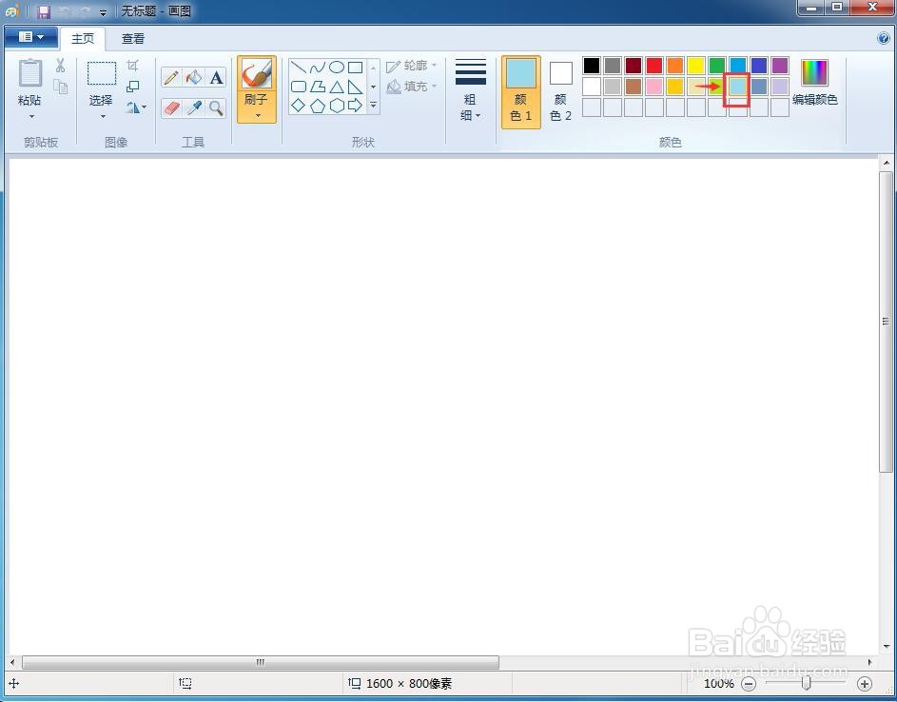Click the zoom in plus button
897x702 pixels.
click(865, 683)
